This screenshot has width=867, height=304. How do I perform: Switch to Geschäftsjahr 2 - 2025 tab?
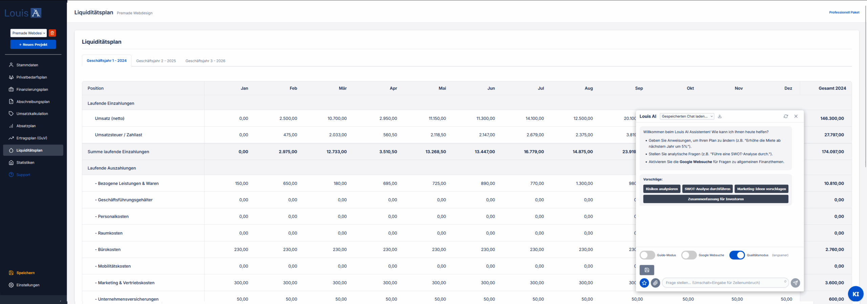click(x=156, y=61)
